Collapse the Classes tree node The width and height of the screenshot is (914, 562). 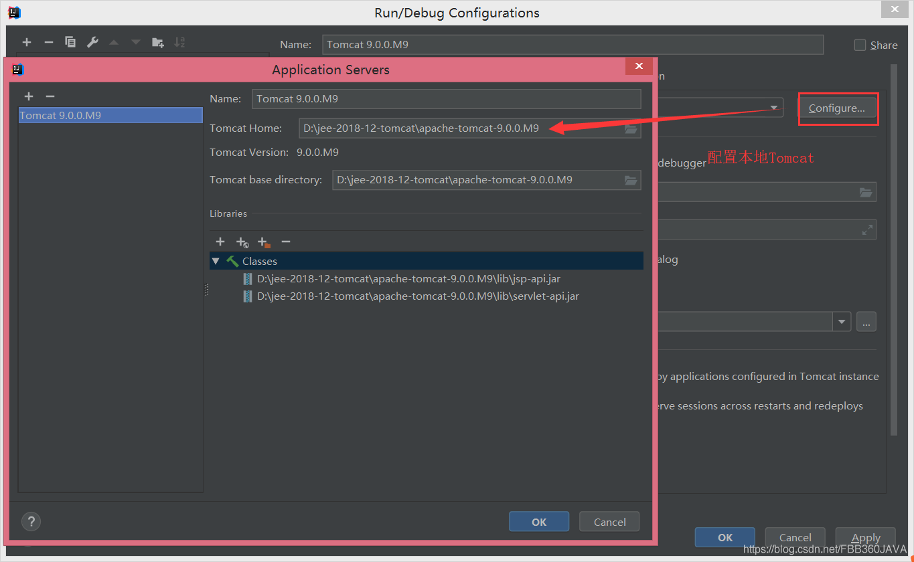[x=216, y=261]
